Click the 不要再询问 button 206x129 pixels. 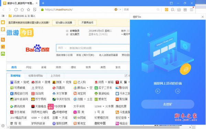pyautogui.click(x=87, y=23)
